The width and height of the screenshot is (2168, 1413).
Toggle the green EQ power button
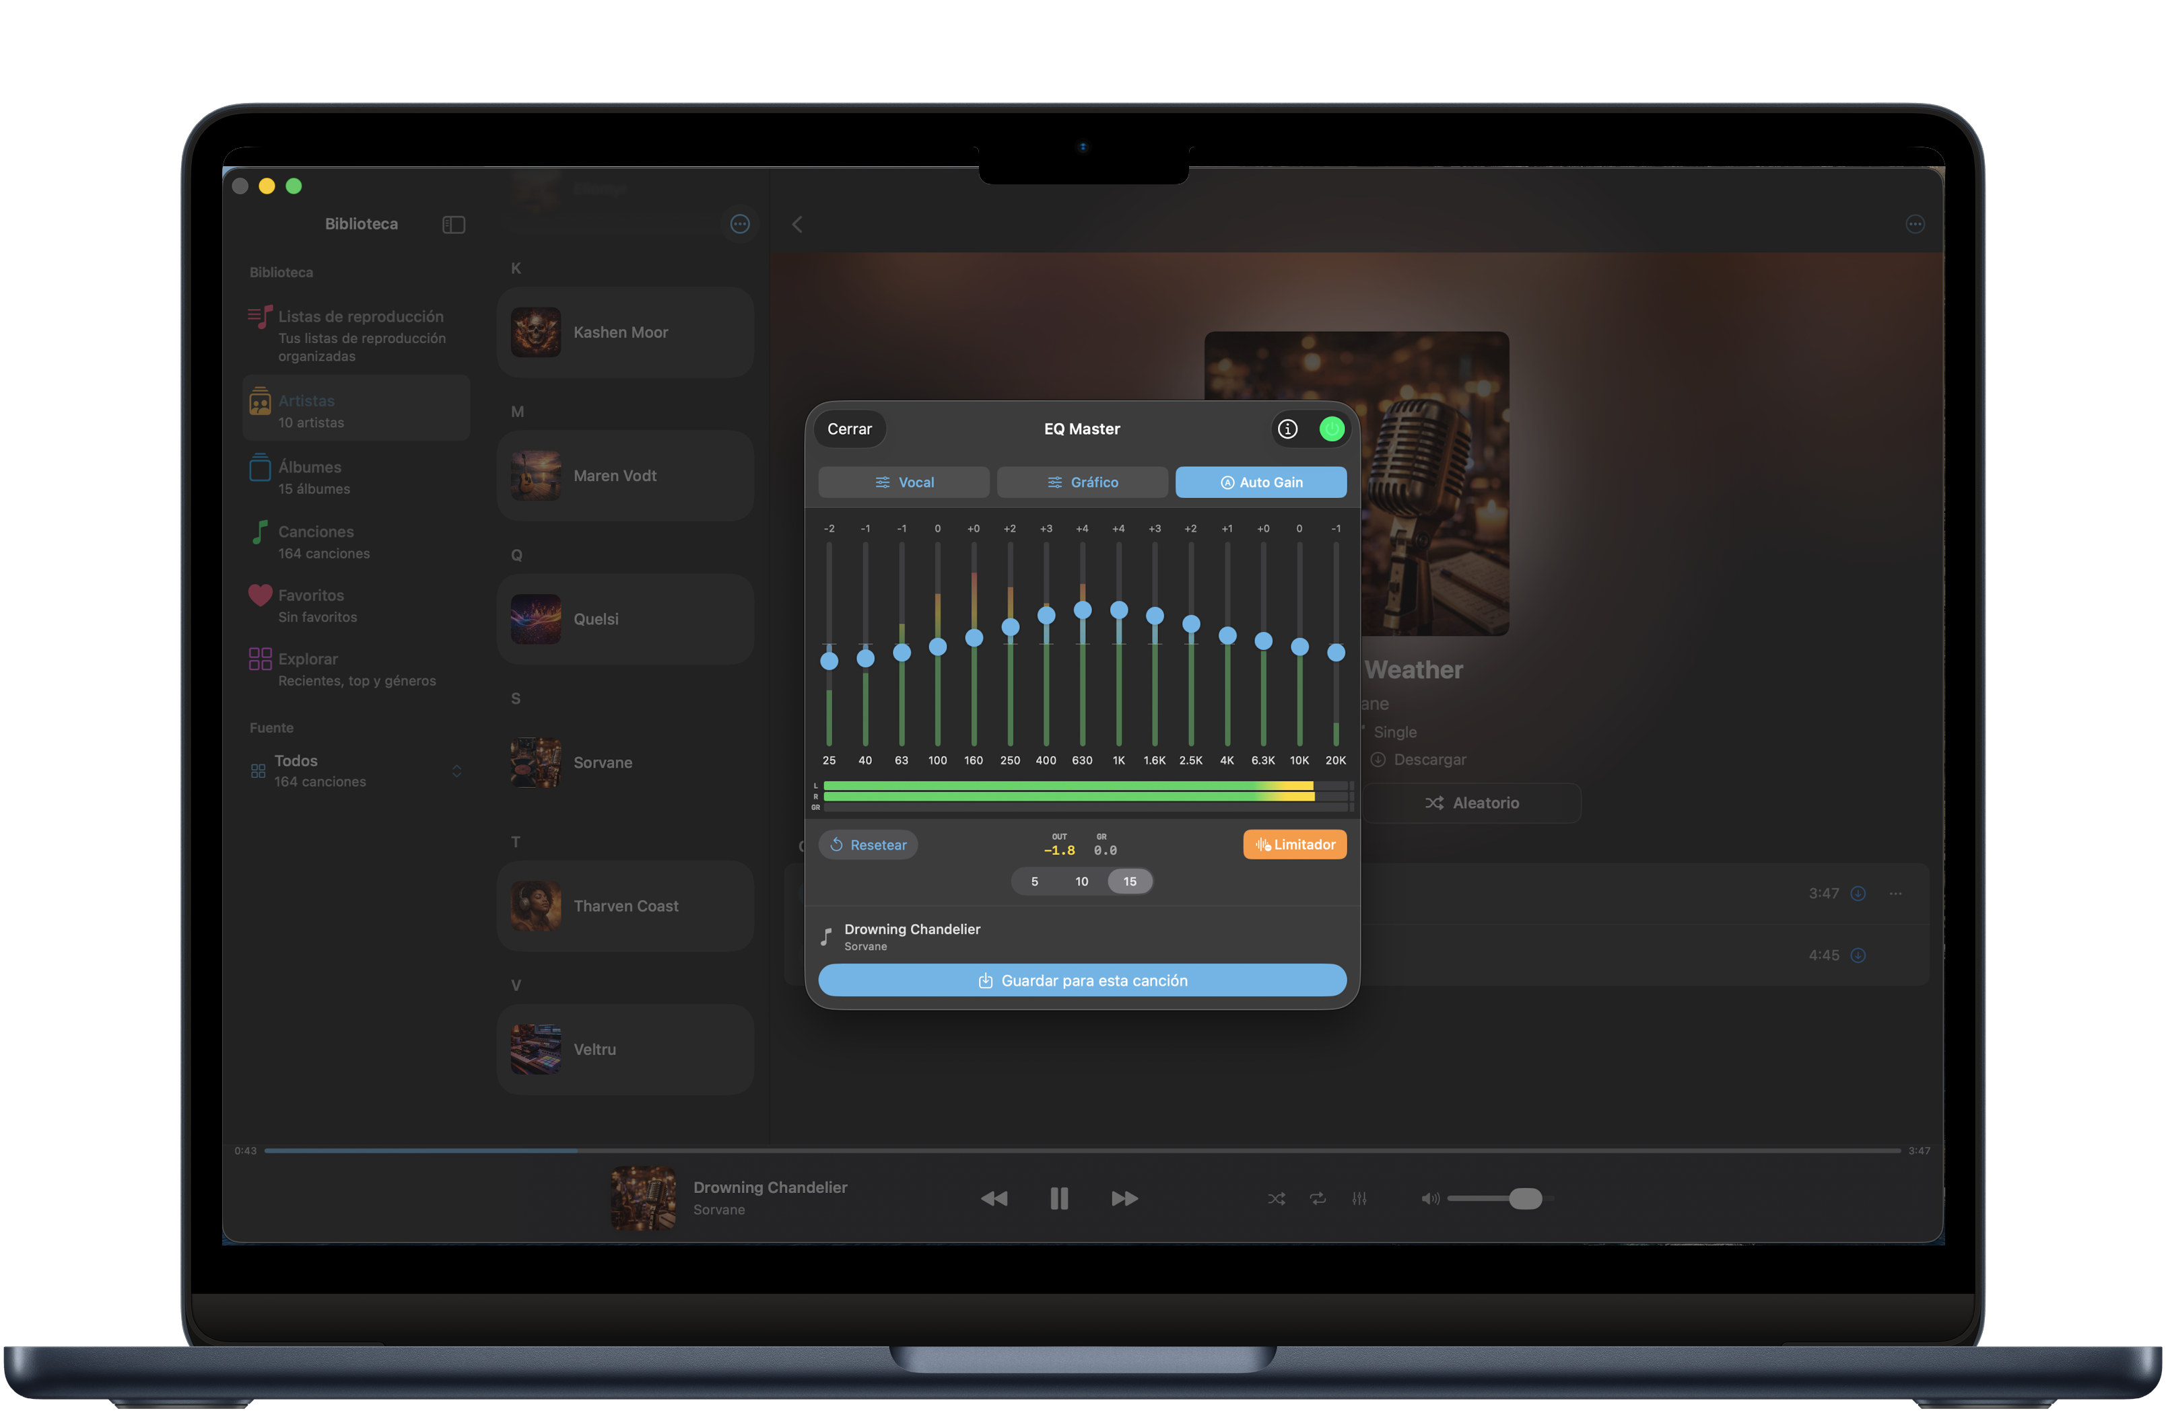(1332, 429)
